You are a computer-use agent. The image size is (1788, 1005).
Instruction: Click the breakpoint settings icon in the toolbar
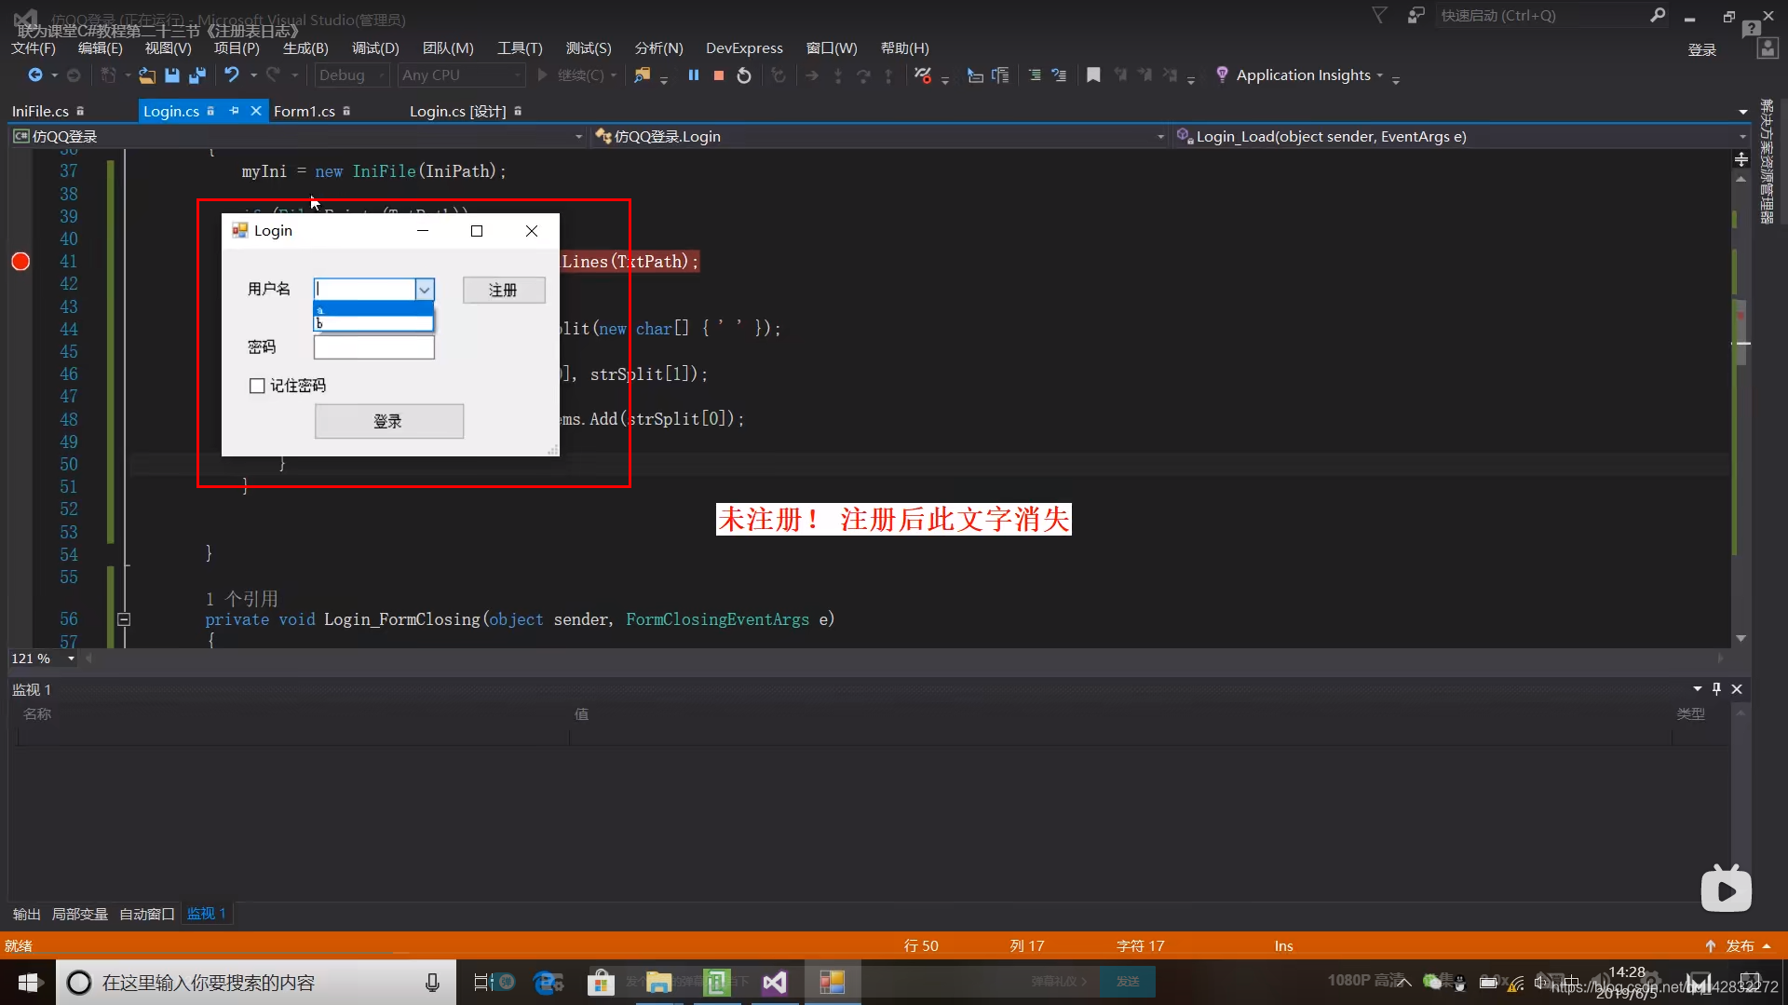(x=923, y=75)
